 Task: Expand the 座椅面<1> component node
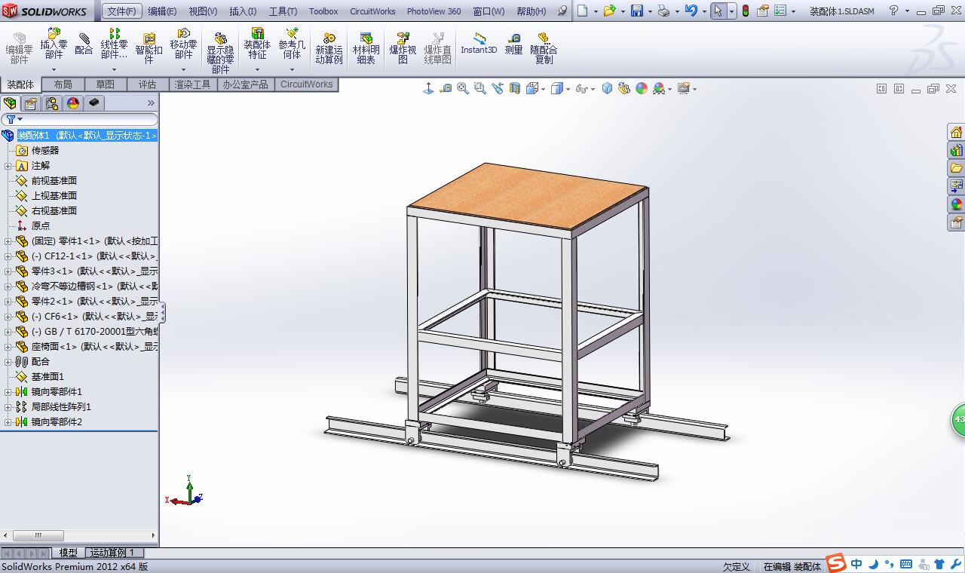[x=8, y=347]
